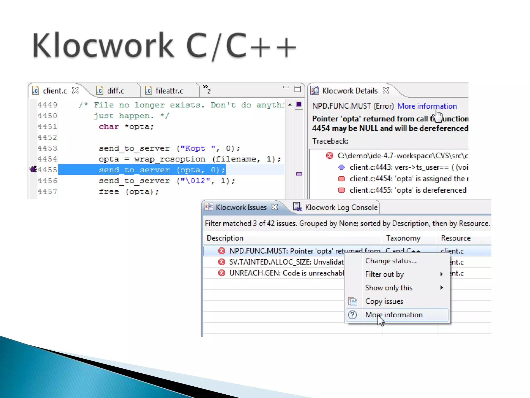Click the purple overview ruler marker

(299, 174)
